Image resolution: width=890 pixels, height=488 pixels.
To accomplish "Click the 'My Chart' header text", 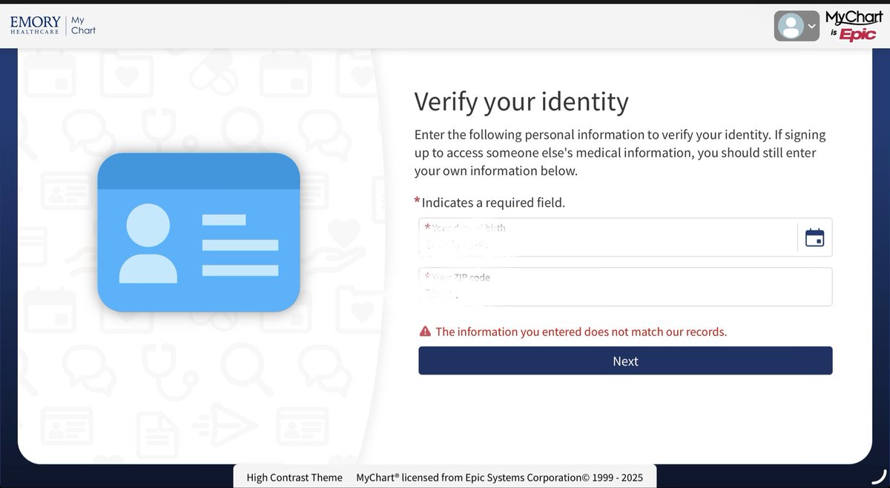I will (83, 26).
